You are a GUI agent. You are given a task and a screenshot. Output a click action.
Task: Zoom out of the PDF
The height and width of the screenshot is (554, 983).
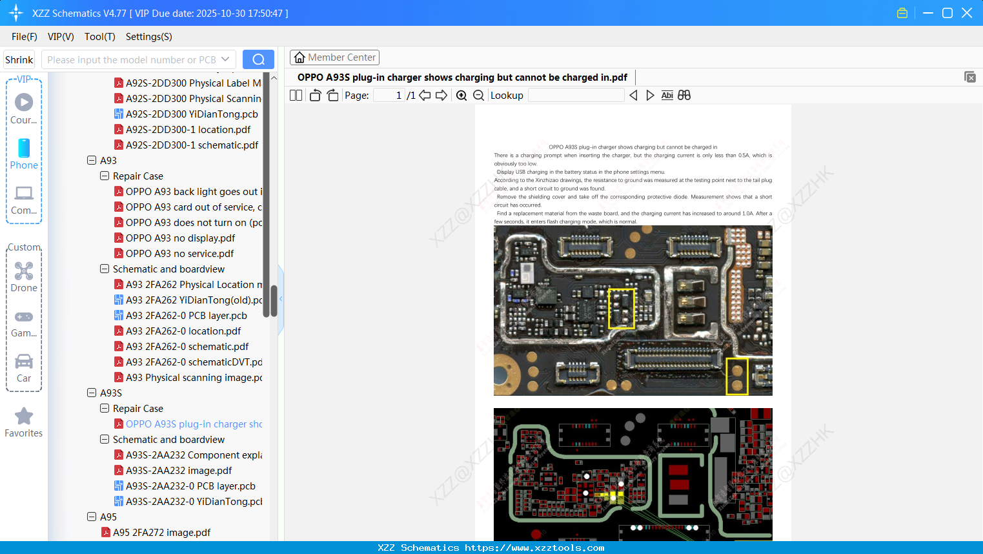point(478,95)
